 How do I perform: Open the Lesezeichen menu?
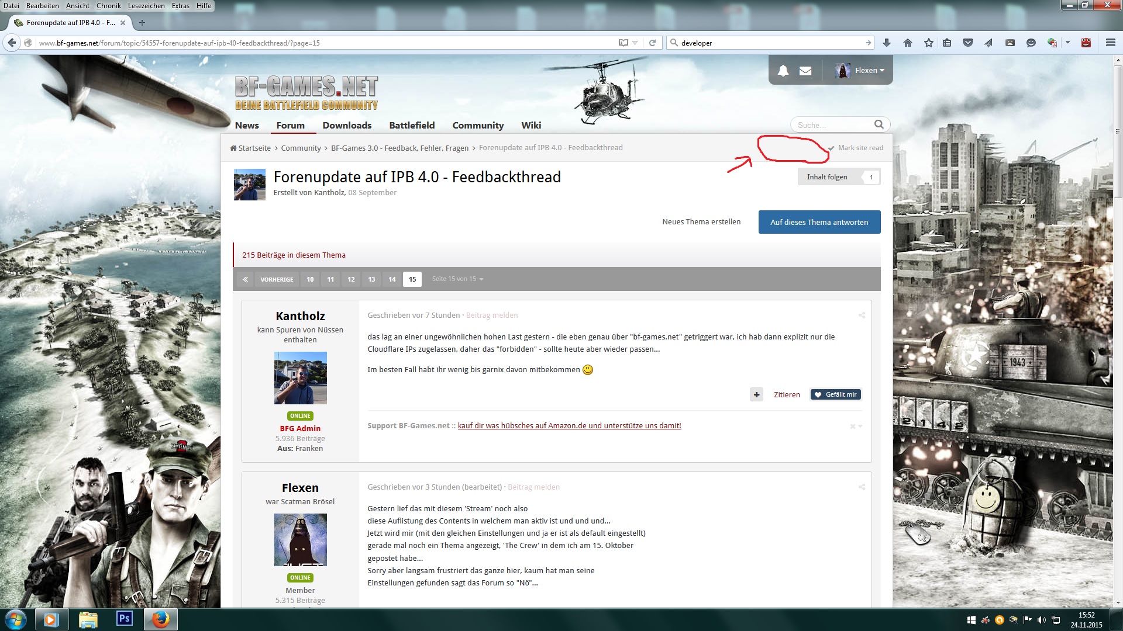(x=146, y=6)
